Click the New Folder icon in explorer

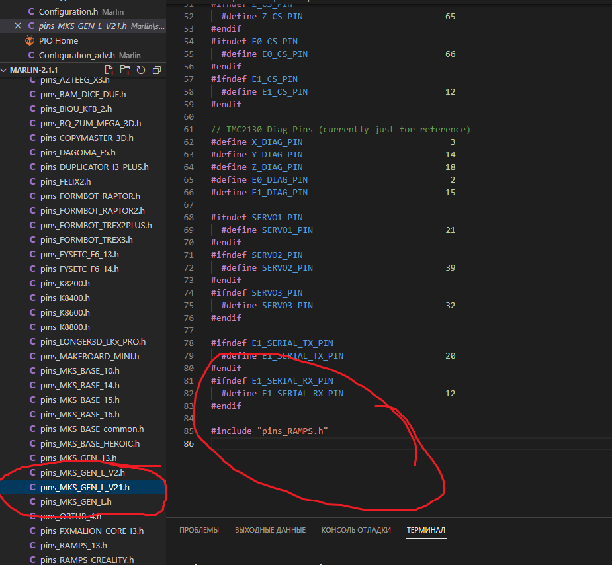tap(125, 70)
